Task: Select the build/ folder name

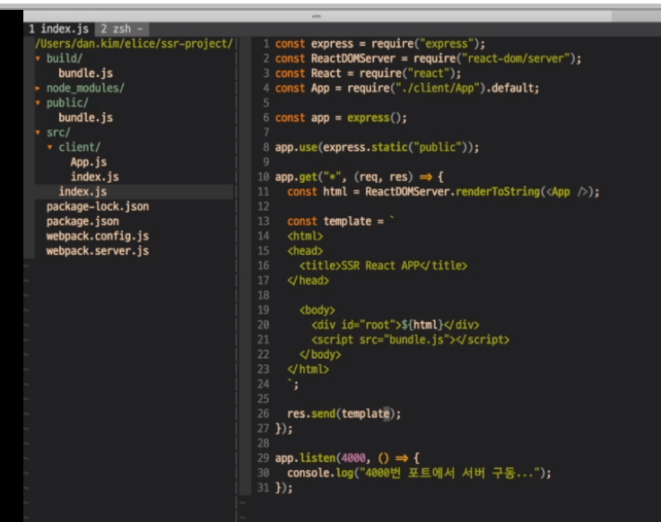Action: tap(64, 58)
